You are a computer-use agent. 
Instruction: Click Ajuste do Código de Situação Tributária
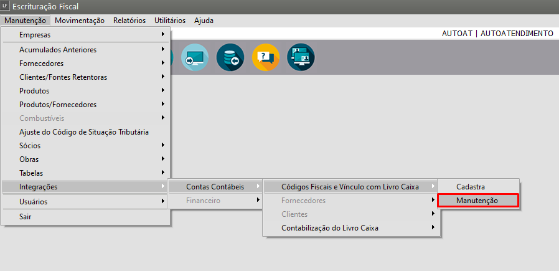(84, 131)
